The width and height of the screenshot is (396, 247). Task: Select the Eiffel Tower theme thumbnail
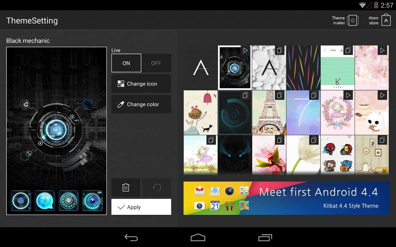(269, 113)
